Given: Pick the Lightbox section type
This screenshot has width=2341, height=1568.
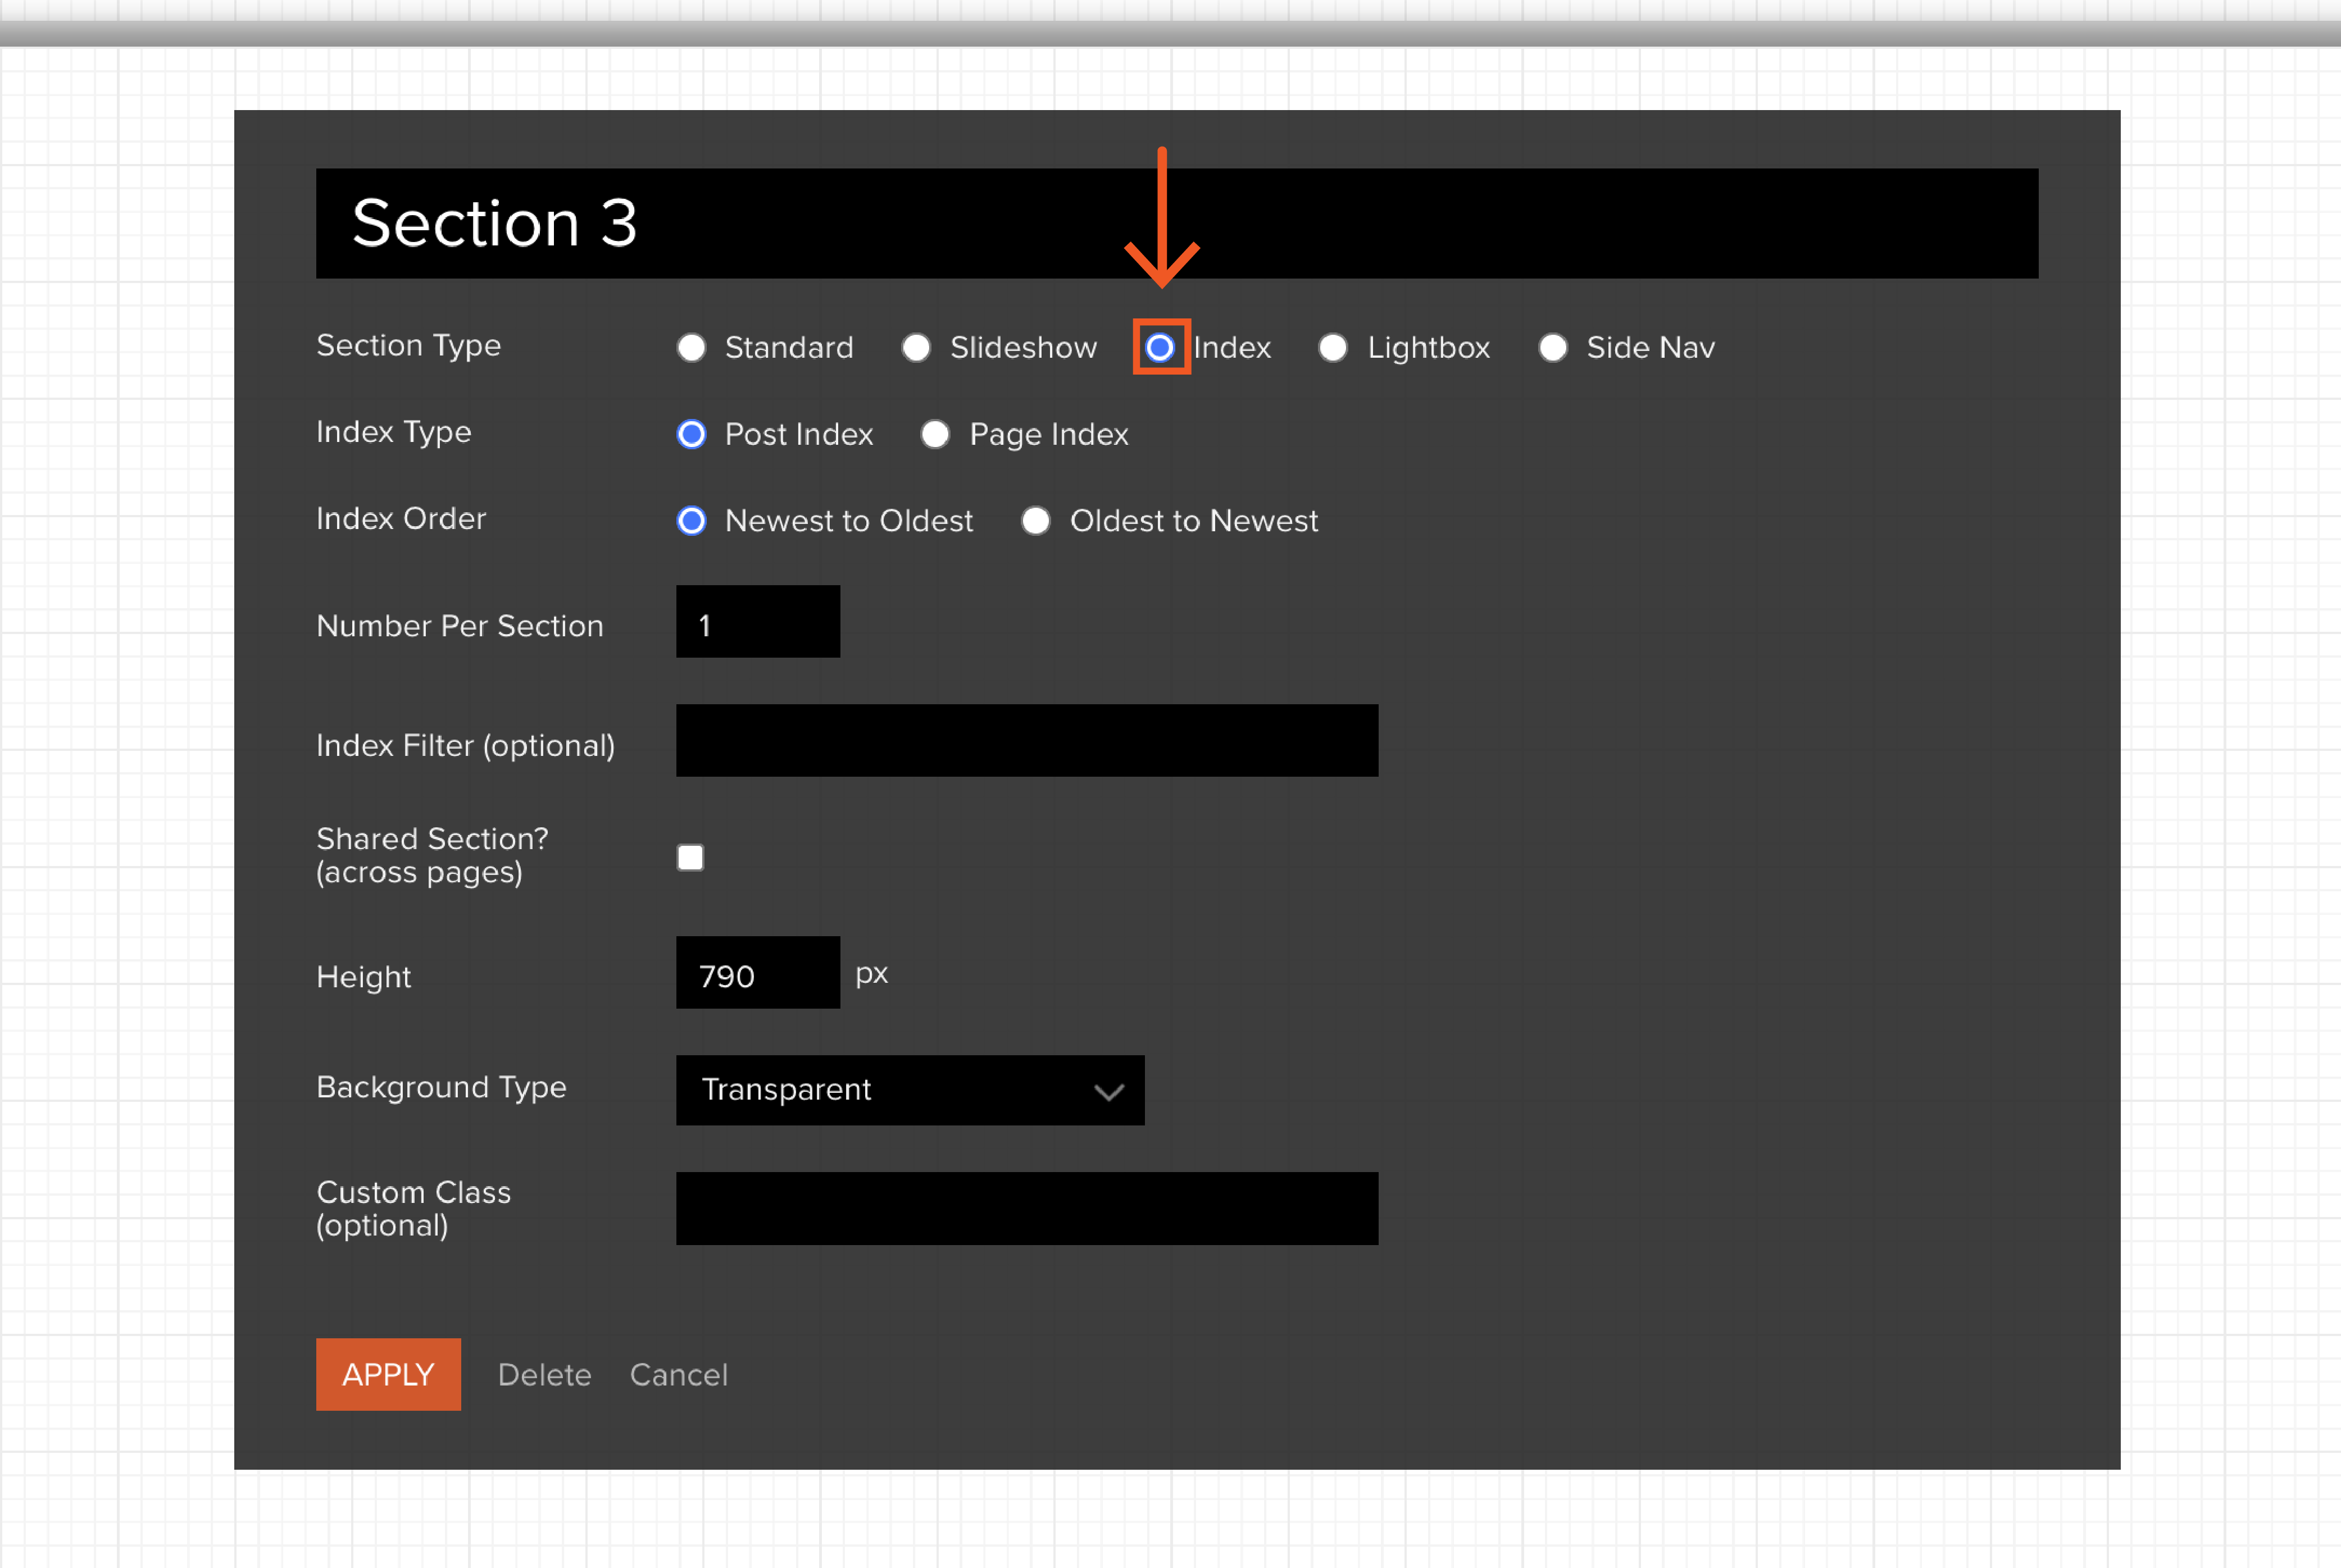Looking at the screenshot, I should pos(1333,347).
